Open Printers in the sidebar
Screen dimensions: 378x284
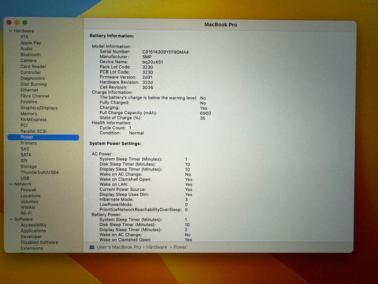(x=28, y=143)
